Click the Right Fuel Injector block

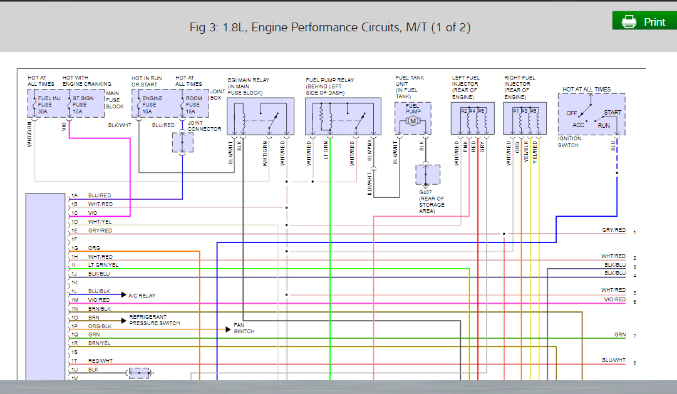pyautogui.click(x=525, y=118)
